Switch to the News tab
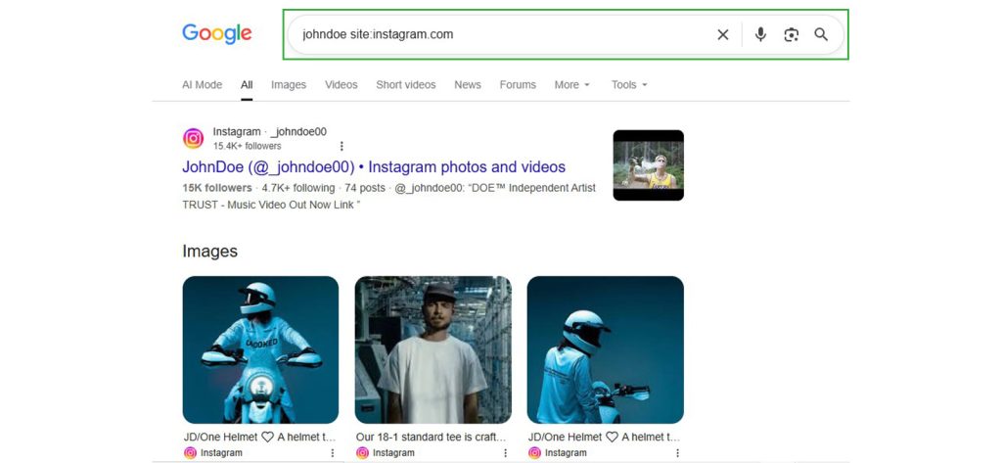The image size is (1002, 463). tap(468, 84)
